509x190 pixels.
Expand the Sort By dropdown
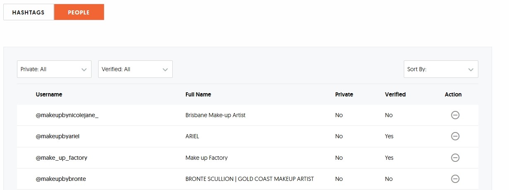(441, 69)
